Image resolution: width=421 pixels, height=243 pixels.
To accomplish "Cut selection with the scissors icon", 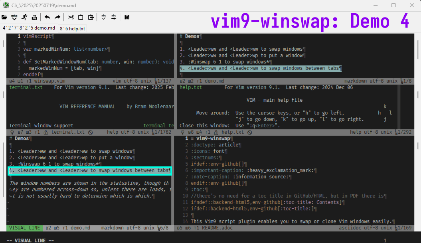I will 71,18.
